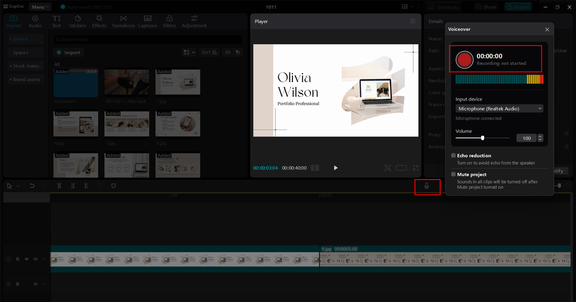Open the CapCut Menu dropdown
Screen dimensions: 576x302
(x=40, y=7)
